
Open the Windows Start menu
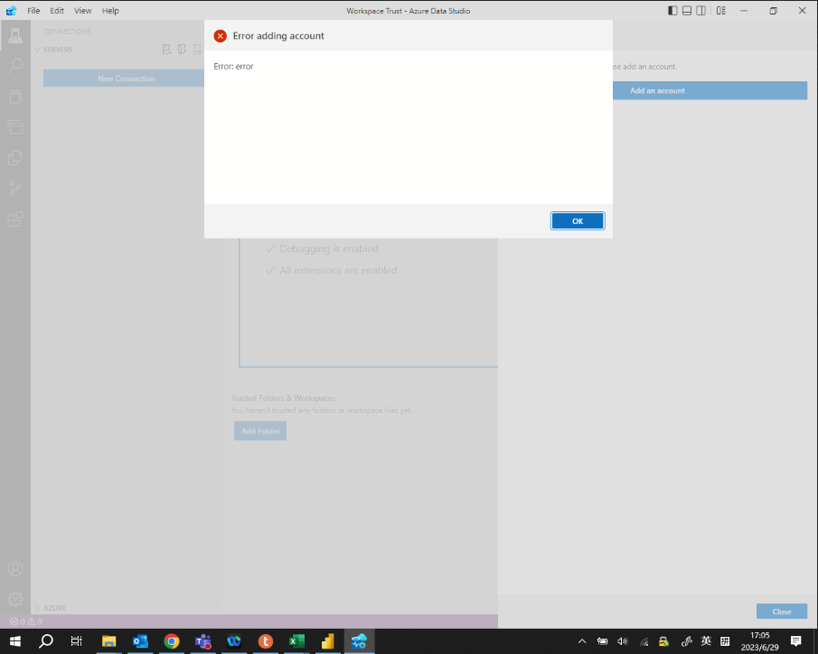15,641
